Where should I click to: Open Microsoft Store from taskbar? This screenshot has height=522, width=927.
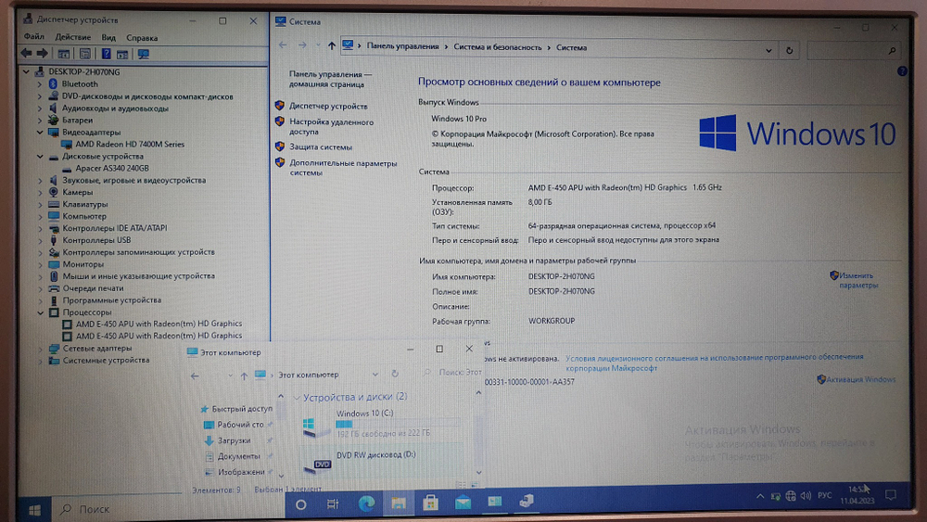tap(430, 503)
